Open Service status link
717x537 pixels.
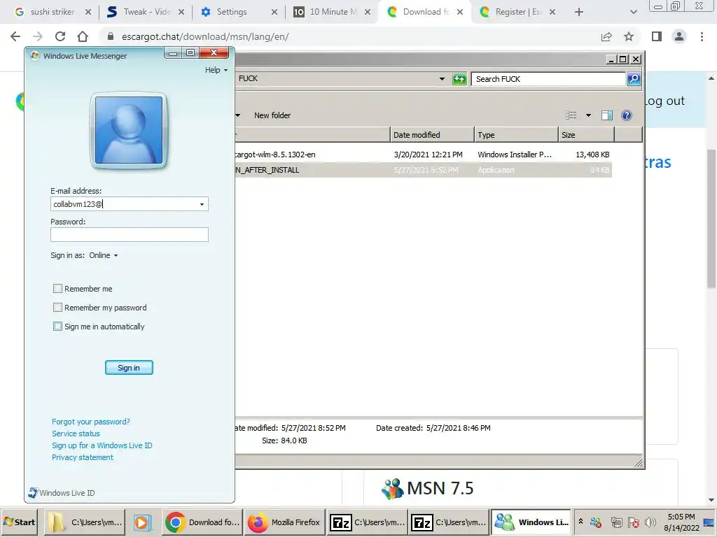(x=76, y=434)
